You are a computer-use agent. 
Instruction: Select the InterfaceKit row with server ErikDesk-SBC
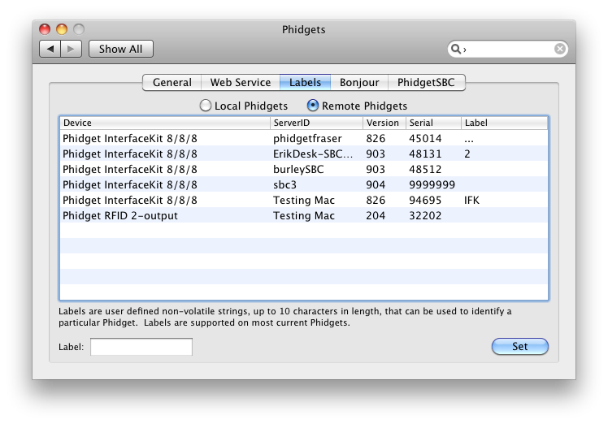[x=304, y=154]
